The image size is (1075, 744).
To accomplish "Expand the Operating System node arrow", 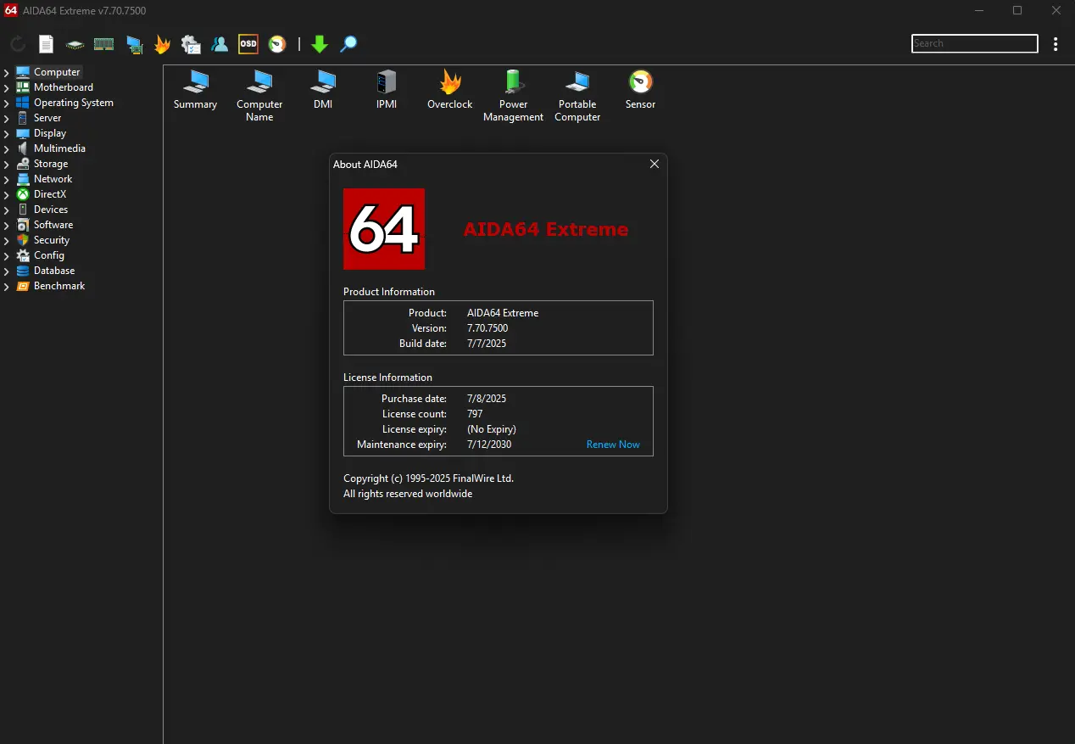I will pos(7,103).
